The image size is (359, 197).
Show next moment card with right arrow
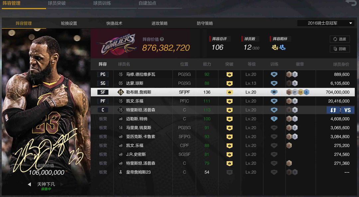coord(62,184)
